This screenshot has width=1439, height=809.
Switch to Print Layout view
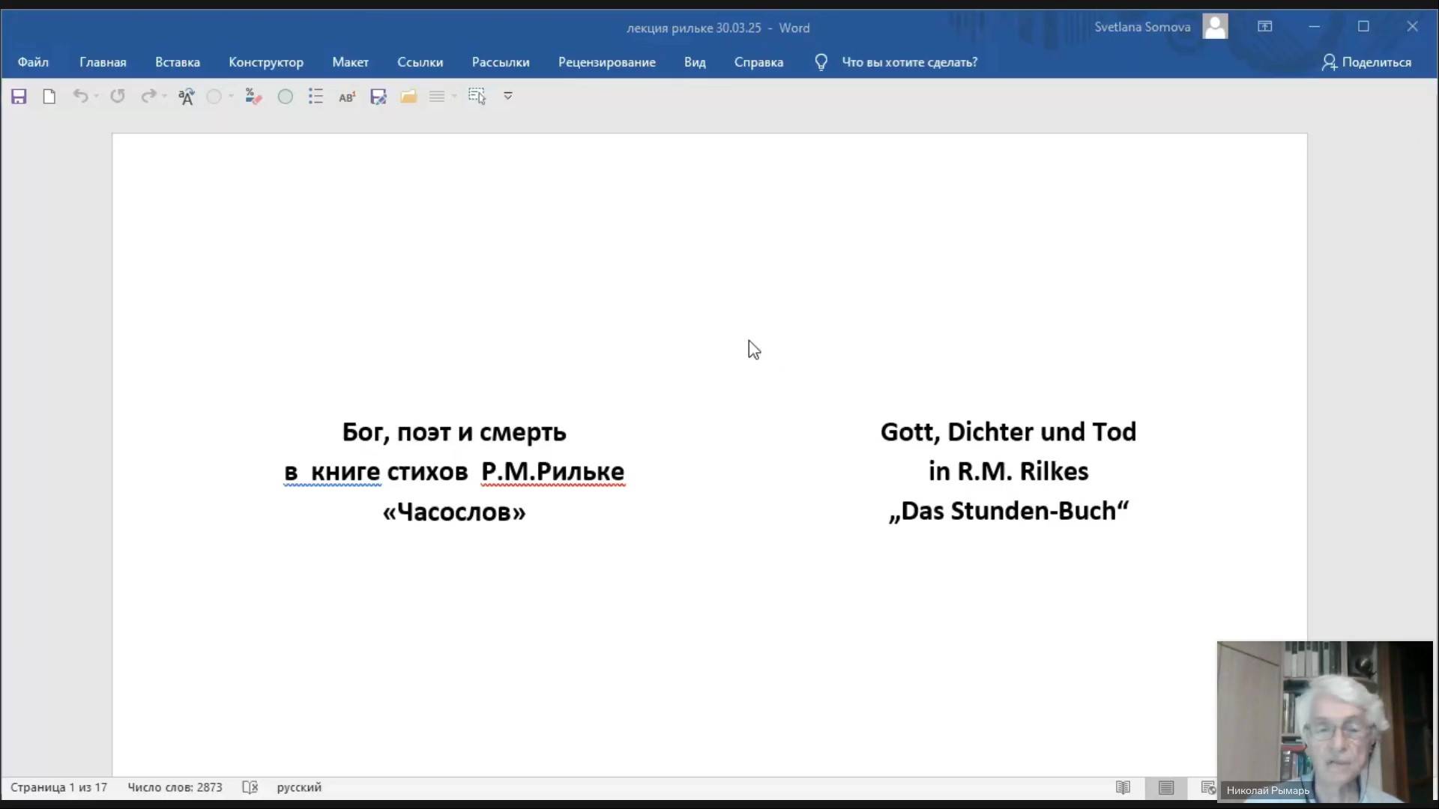tap(1166, 787)
